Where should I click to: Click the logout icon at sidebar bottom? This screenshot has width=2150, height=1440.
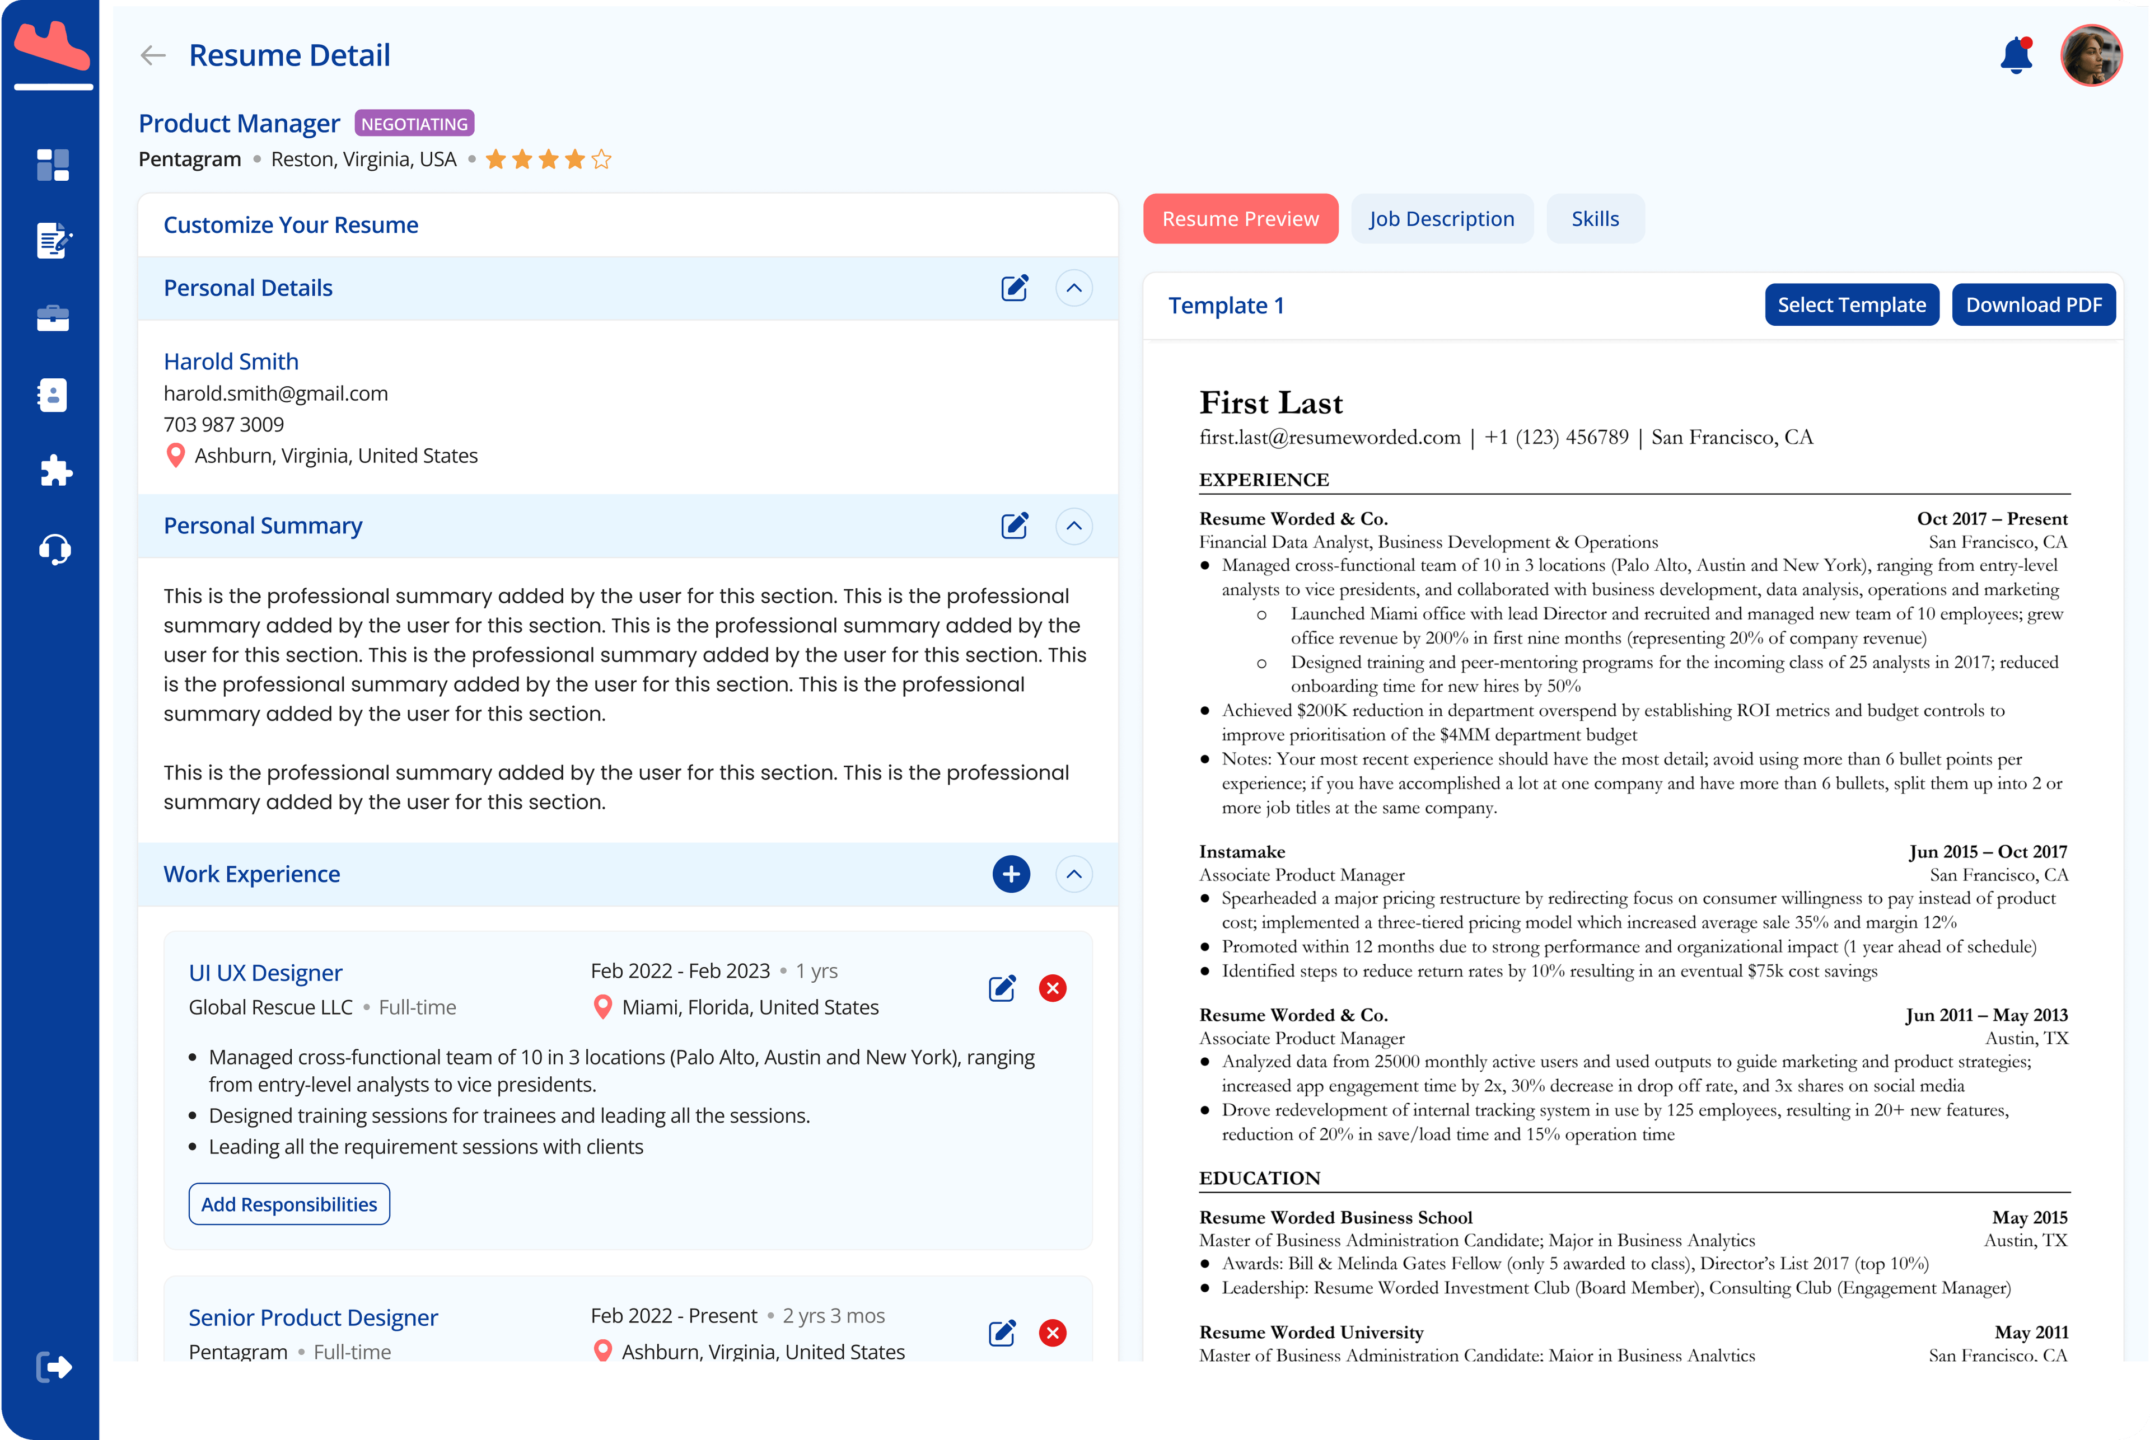pyautogui.click(x=53, y=1367)
